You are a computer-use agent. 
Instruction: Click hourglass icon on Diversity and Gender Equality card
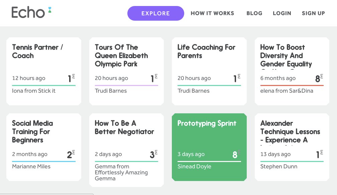[322, 76]
